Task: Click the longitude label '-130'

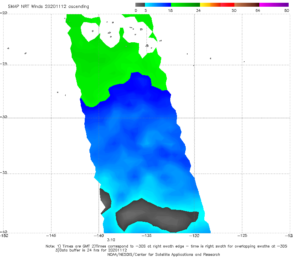Action: point(194,236)
